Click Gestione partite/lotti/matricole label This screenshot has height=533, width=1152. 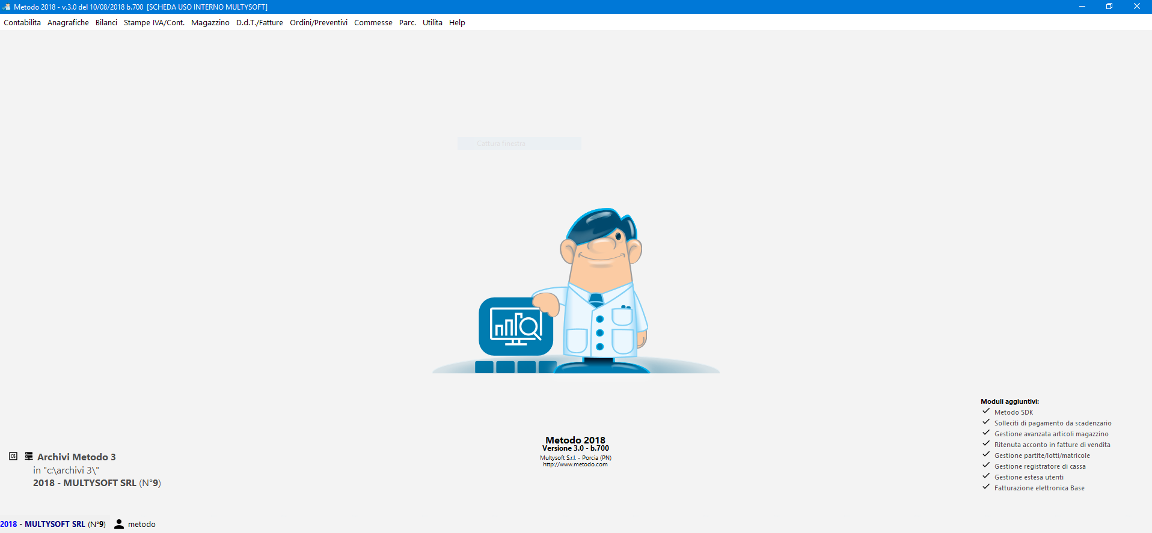pos(1042,455)
